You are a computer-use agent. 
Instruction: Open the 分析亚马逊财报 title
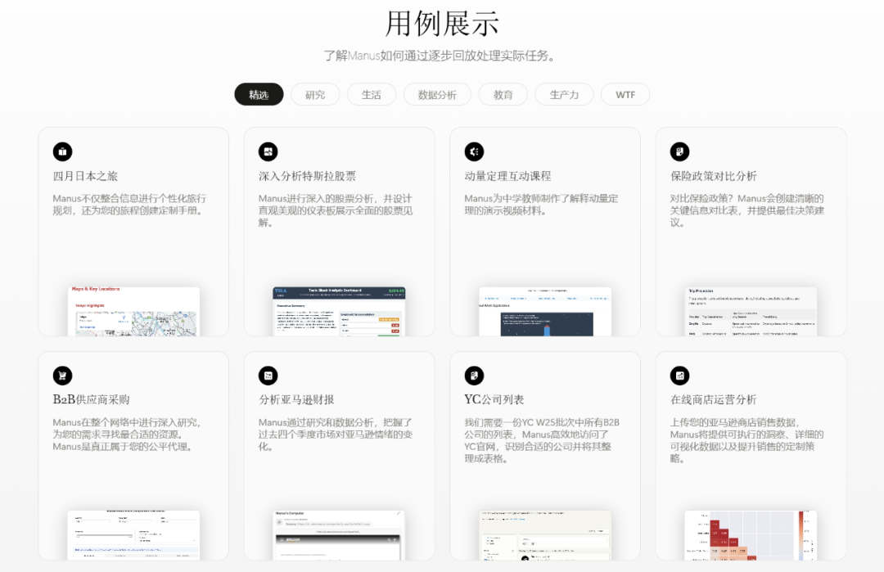[x=296, y=399]
